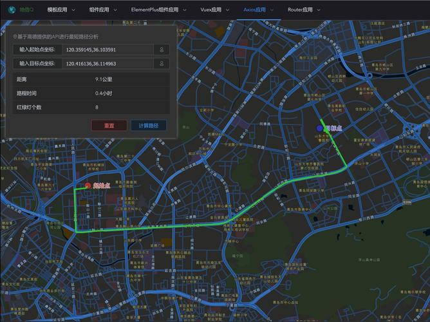Screen dimensions: 430x322
Task: Pick start point using the 起始点 locator icon
Action: (162, 50)
